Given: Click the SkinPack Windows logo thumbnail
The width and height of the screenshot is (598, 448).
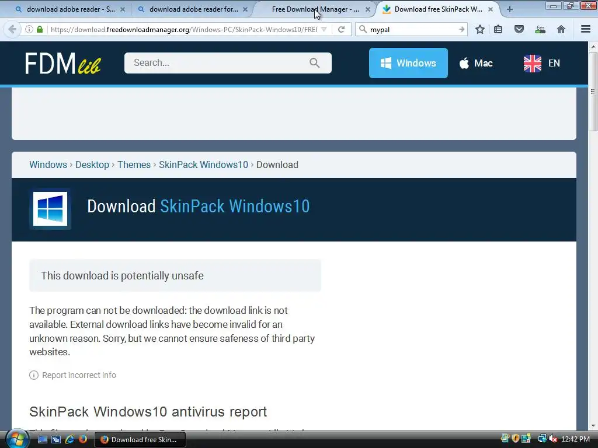Looking at the screenshot, I should 50,209.
